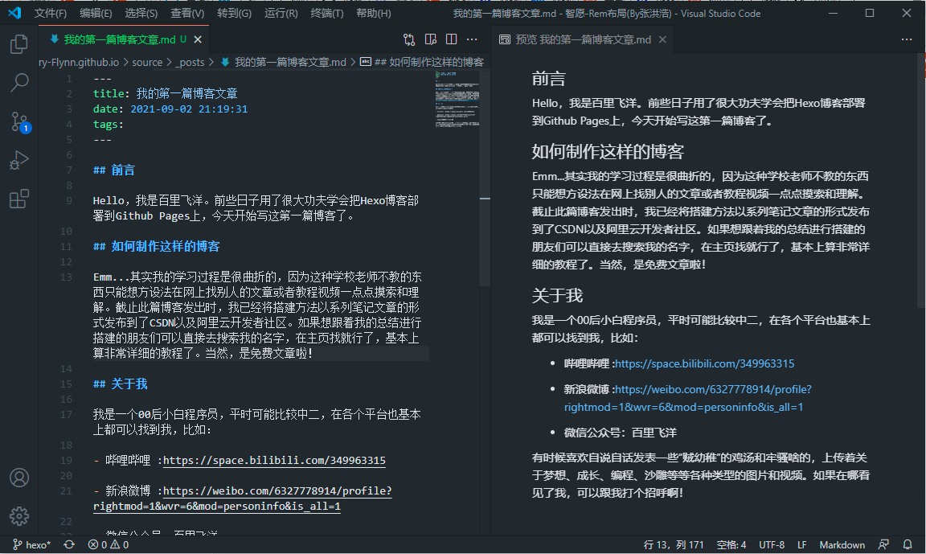Open weibo profile link in the preview
926x554 pixels.
[x=687, y=398]
